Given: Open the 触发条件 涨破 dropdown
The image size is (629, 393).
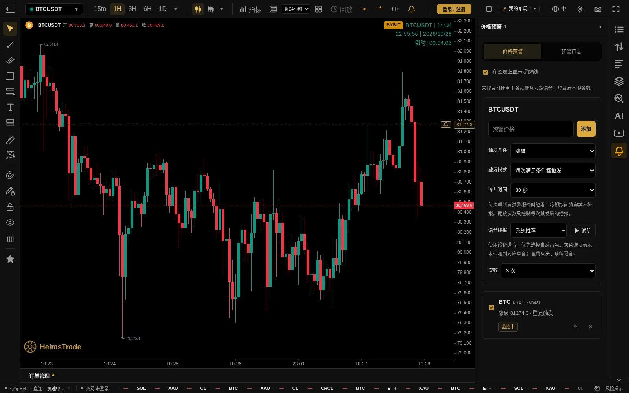Looking at the screenshot, I should [553, 151].
